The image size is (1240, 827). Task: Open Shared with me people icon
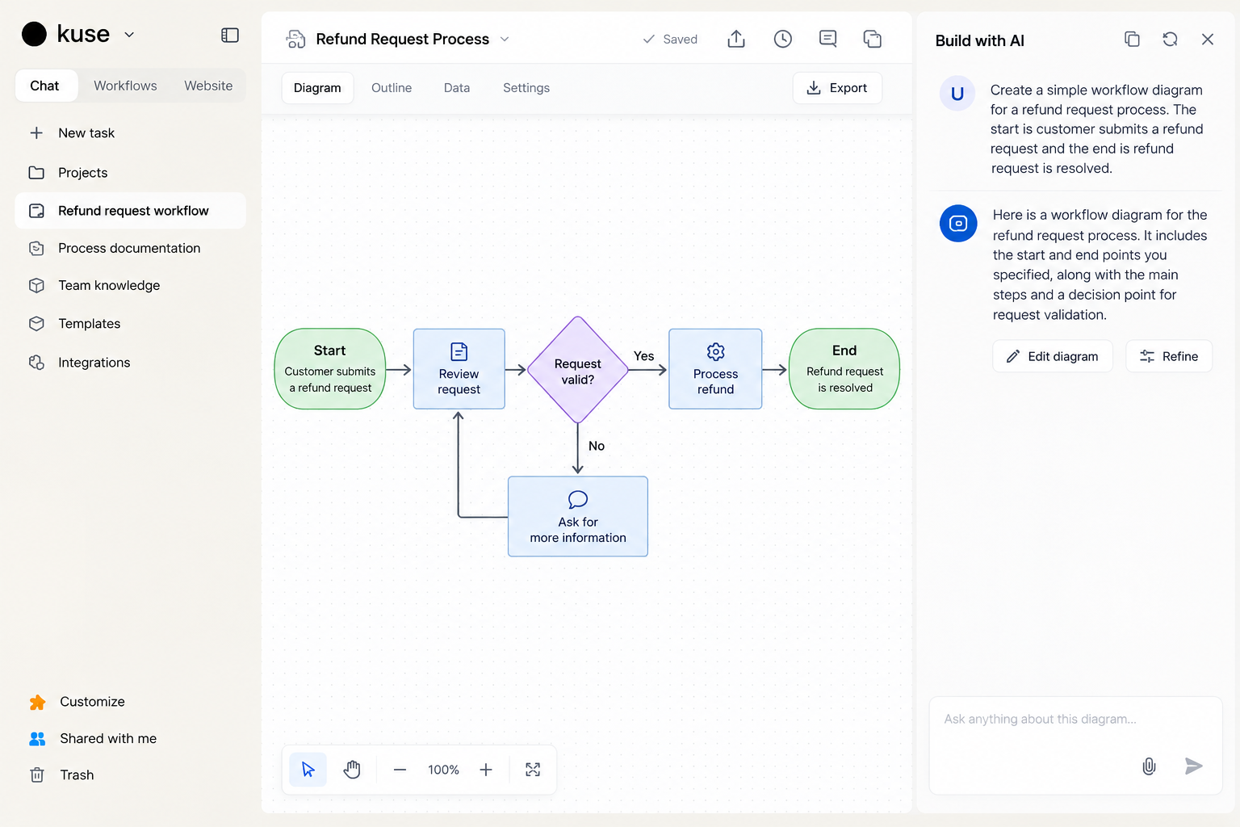37,738
